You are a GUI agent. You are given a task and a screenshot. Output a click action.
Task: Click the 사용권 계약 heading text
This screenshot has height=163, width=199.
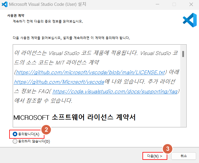tap(16, 16)
